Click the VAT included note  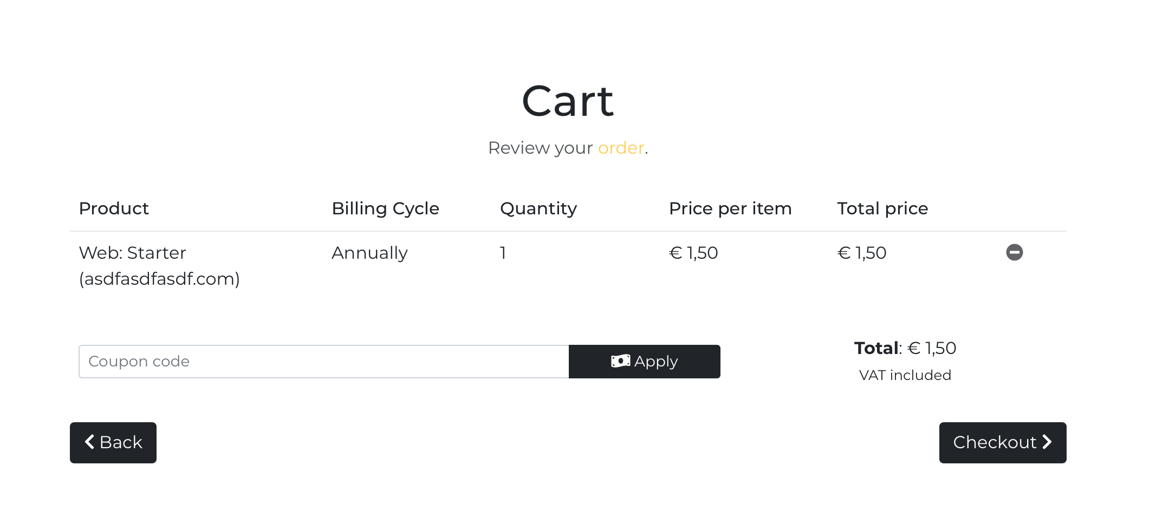905,375
